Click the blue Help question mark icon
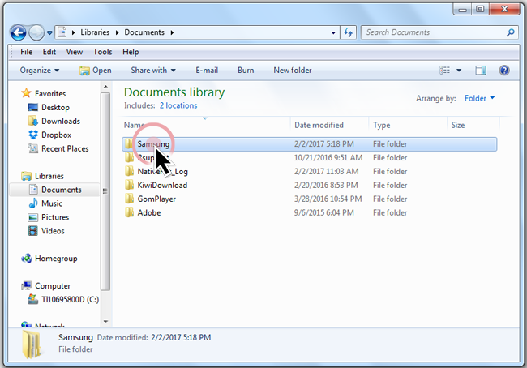 coord(504,71)
